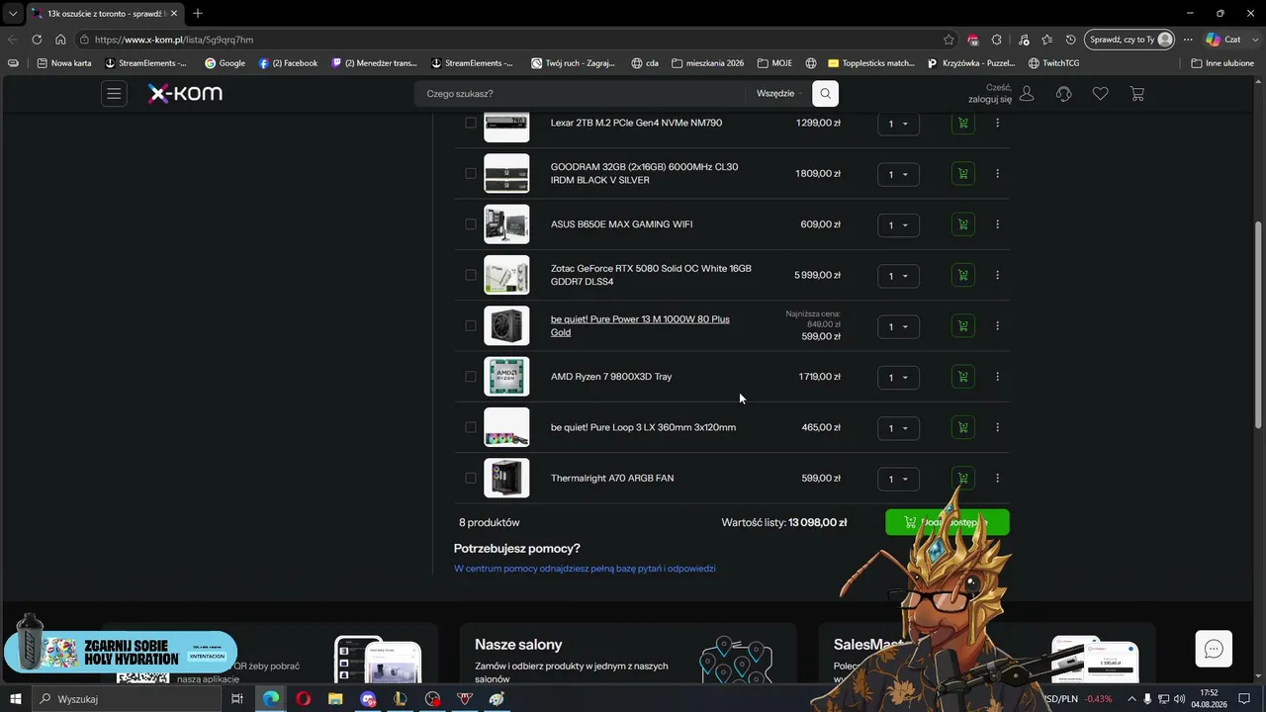Open the shopping cart in site header
This screenshot has width=1266, height=712.
click(x=1137, y=94)
